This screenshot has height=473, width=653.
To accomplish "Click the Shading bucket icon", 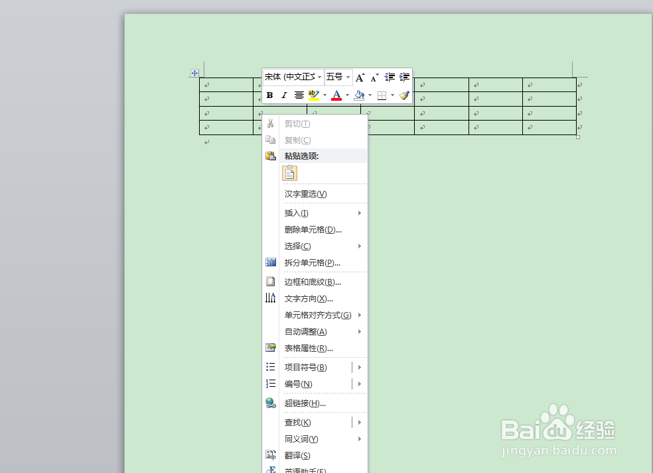I will 358,95.
